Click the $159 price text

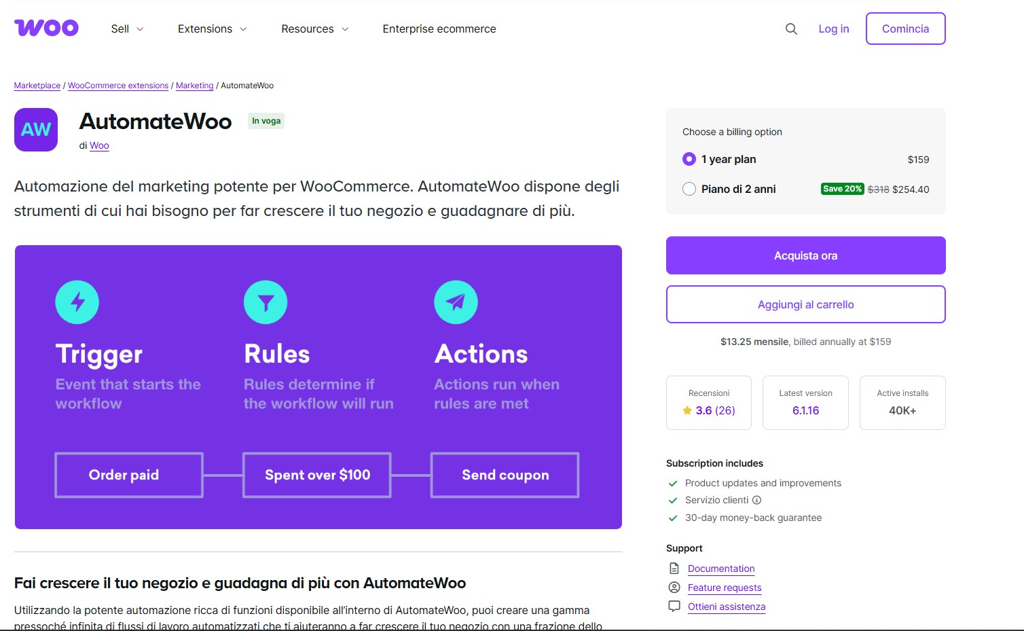[918, 160]
